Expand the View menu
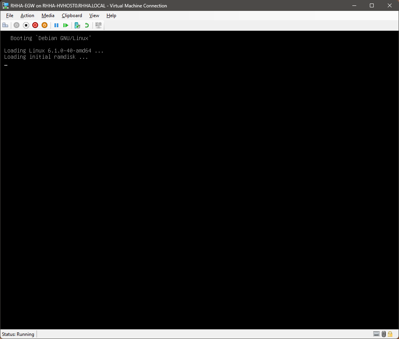This screenshot has height=339, width=399. [94, 16]
